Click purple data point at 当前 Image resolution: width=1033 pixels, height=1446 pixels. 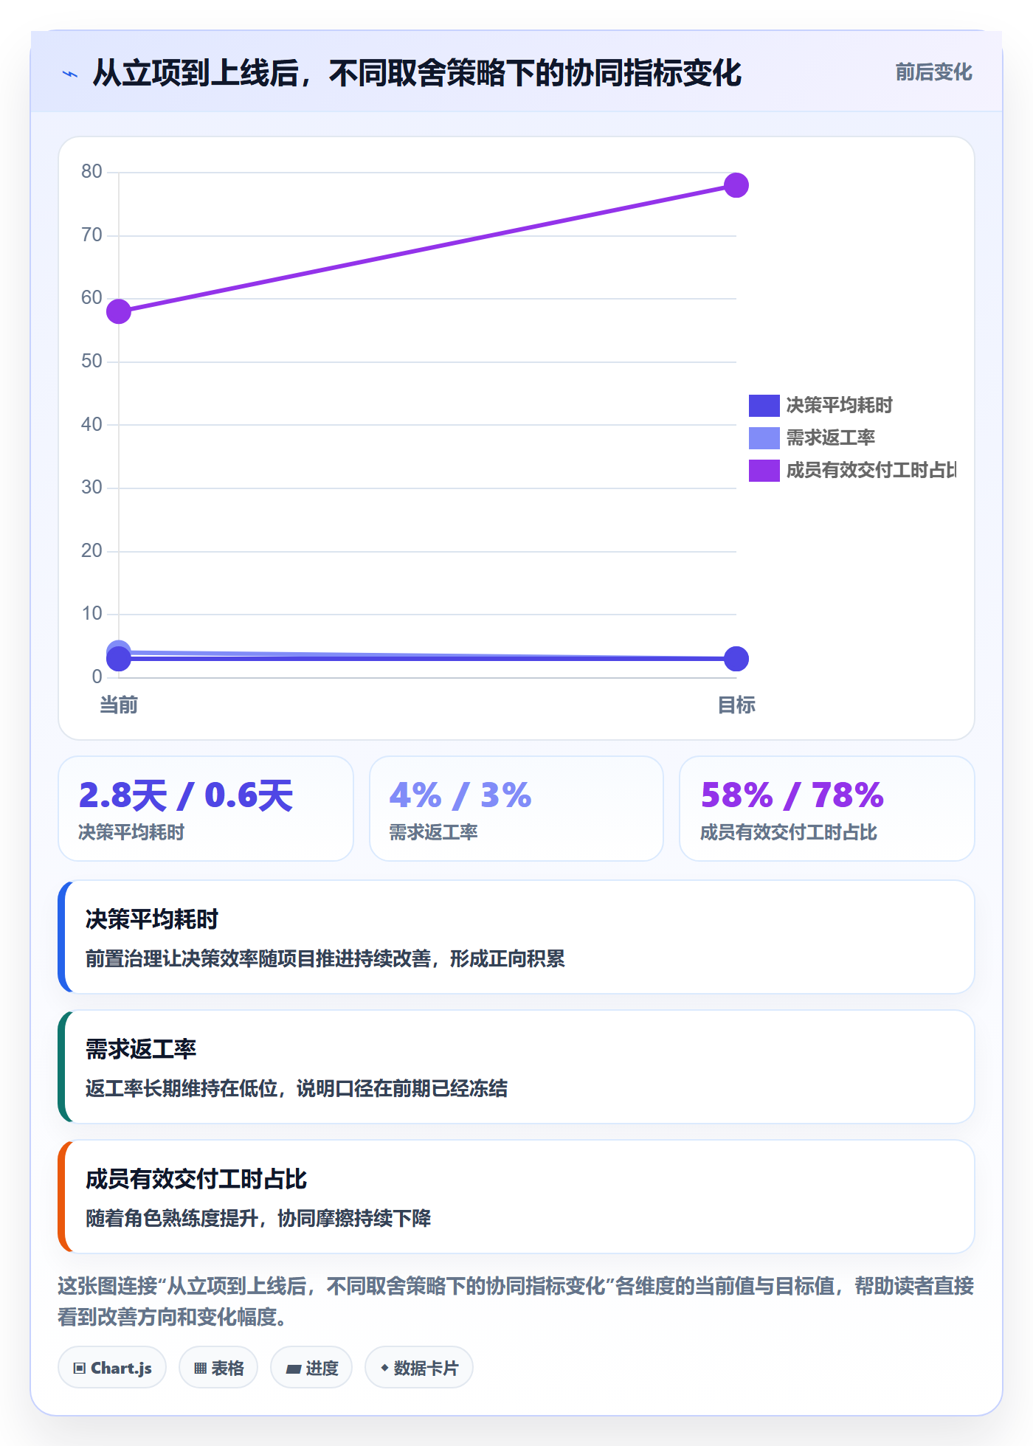[119, 311]
